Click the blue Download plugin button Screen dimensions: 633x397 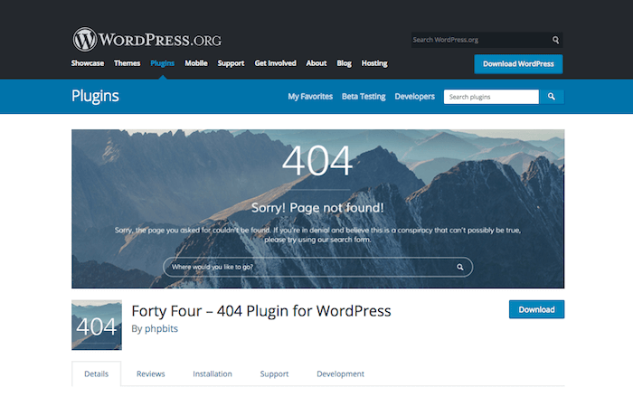coord(536,309)
